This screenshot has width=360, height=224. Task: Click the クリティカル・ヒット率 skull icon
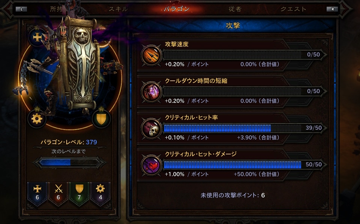pos(151,128)
